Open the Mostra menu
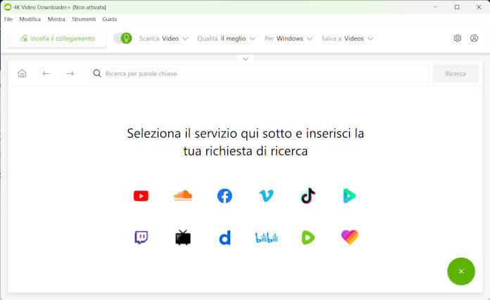This screenshot has width=490, height=300. click(x=56, y=19)
